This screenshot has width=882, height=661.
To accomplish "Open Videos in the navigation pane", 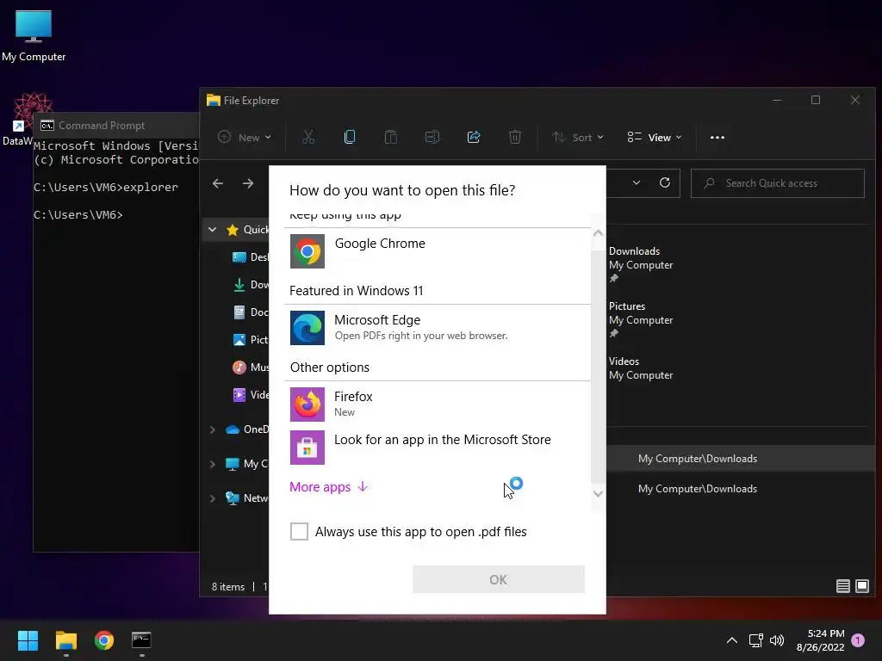I will 251,394.
